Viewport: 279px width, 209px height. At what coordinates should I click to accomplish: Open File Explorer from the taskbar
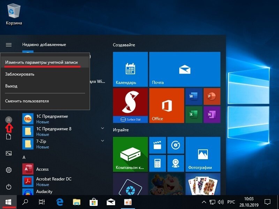click(77, 202)
